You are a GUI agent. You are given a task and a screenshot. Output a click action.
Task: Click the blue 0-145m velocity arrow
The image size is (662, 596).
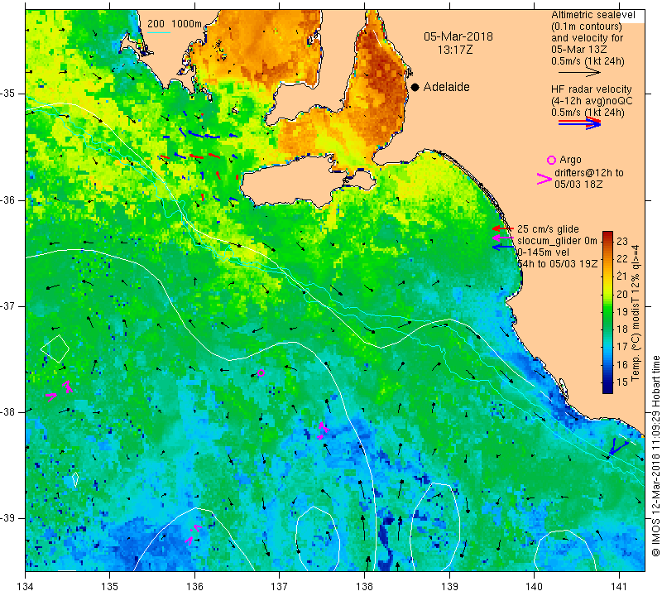click(x=503, y=247)
